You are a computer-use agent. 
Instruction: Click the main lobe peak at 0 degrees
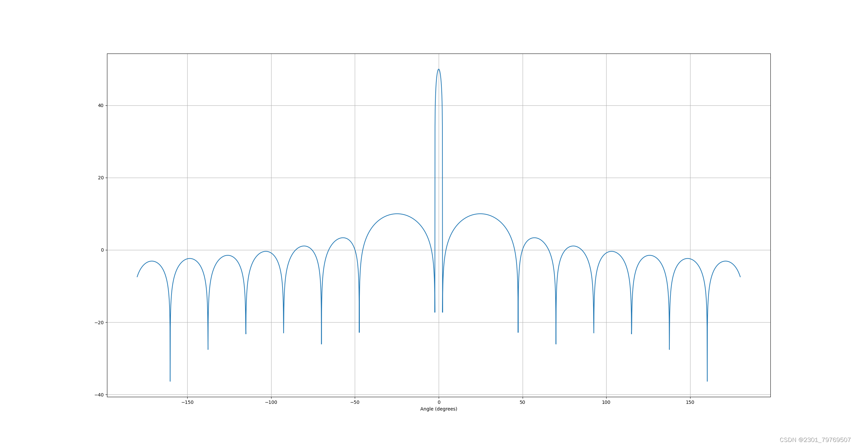coord(439,70)
